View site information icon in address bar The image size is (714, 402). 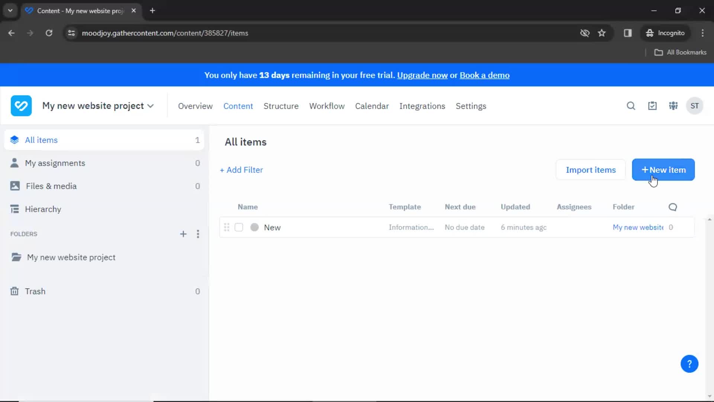coord(71,33)
